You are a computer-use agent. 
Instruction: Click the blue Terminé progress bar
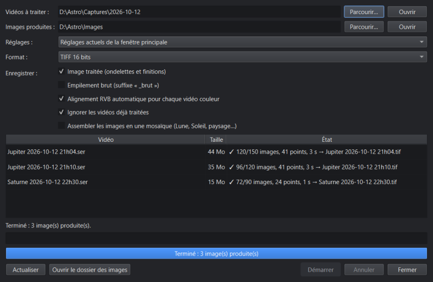click(x=216, y=253)
